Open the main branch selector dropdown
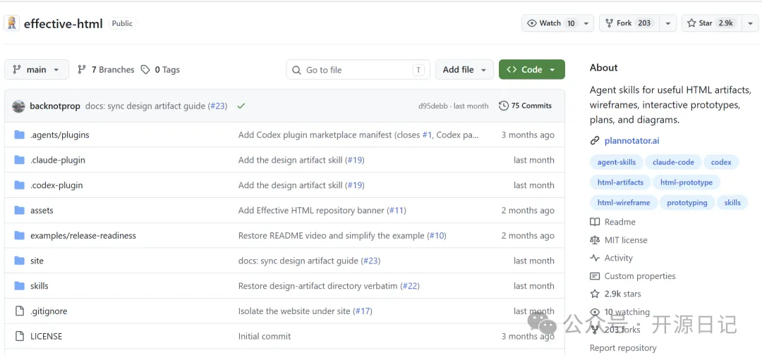The image size is (762, 355). (x=37, y=70)
